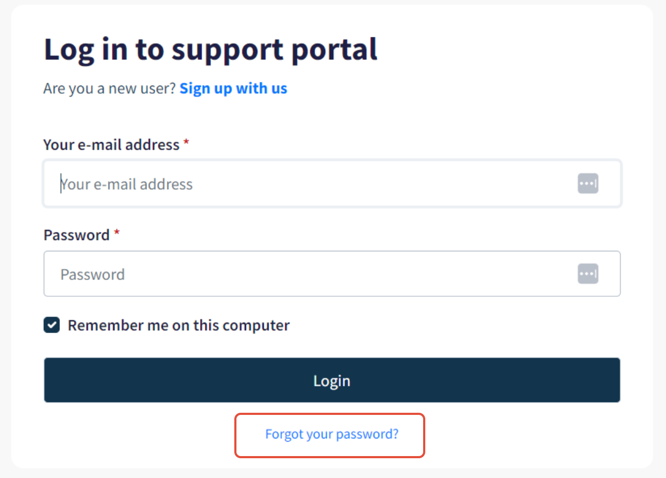The height and width of the screenshot is (478, 666).
Task: Click the "Log in to support portal" heading
Action: (x=211, y=50)
